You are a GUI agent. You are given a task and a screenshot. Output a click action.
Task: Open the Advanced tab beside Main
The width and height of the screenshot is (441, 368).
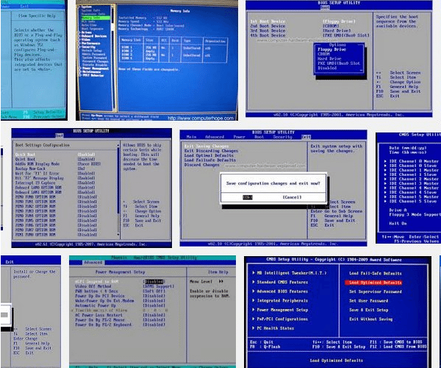pyautogui.click(x=215, y=137)
